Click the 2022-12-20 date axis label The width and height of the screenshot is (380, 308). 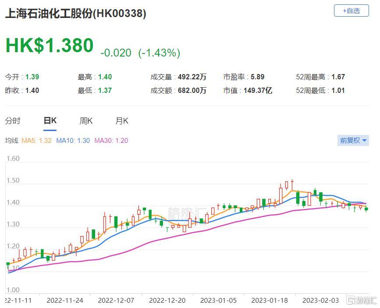(167, 301)
